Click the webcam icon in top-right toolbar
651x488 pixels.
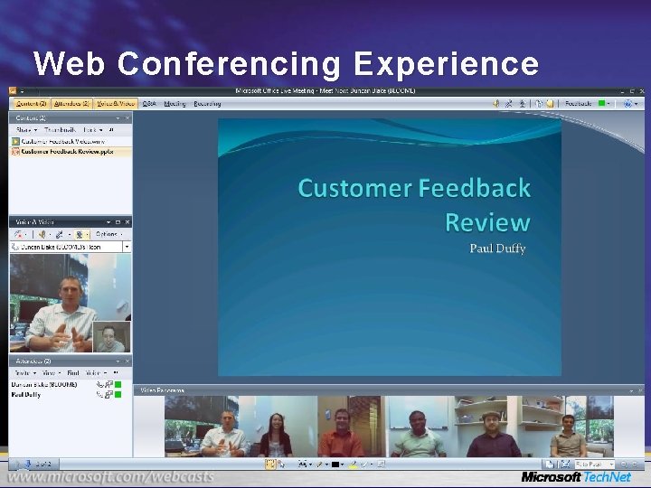click(523, 104)
